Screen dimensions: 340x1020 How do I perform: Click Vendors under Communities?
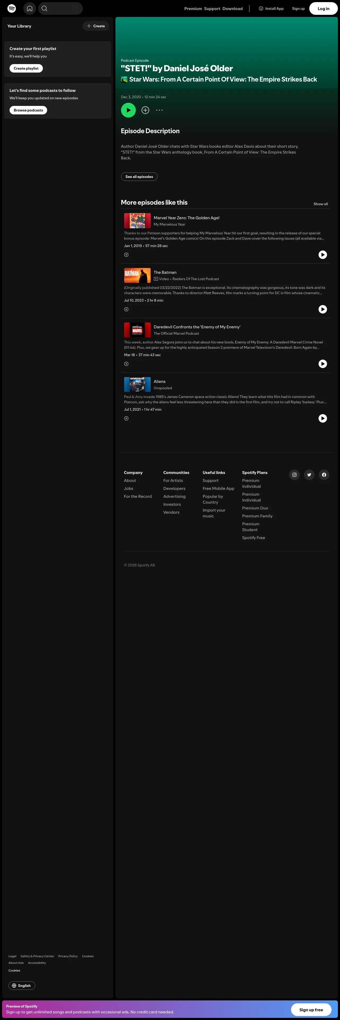click(x=171, y=512)
